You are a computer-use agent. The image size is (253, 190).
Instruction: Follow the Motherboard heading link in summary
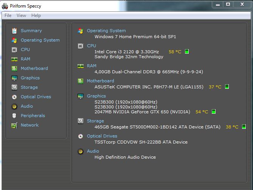coord(101,81)
